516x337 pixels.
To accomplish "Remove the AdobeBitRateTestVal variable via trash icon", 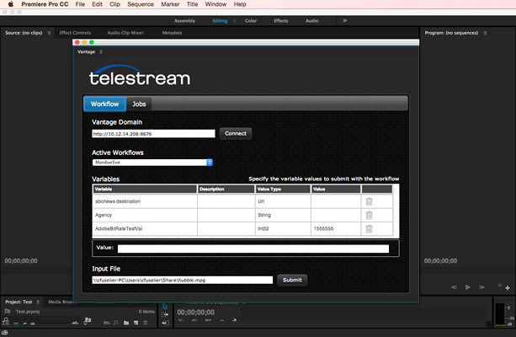I will [x=369, y=228].
